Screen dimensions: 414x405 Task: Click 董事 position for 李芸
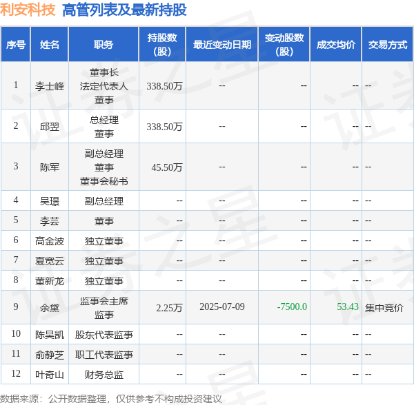coord(103,221)
